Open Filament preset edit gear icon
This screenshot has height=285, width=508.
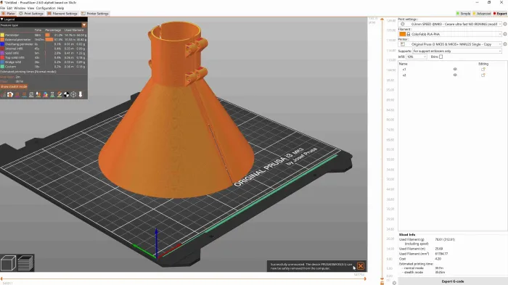pos(505,34)
